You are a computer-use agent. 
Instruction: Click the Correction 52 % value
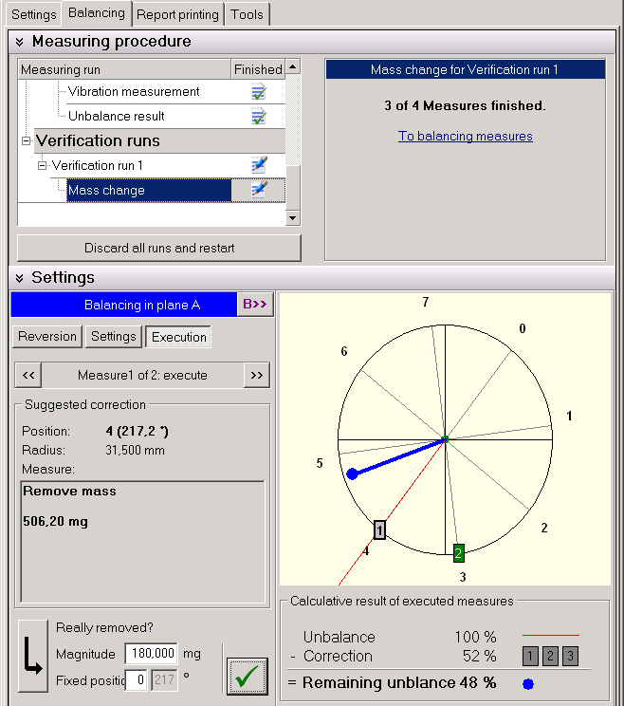click(480, 656)
